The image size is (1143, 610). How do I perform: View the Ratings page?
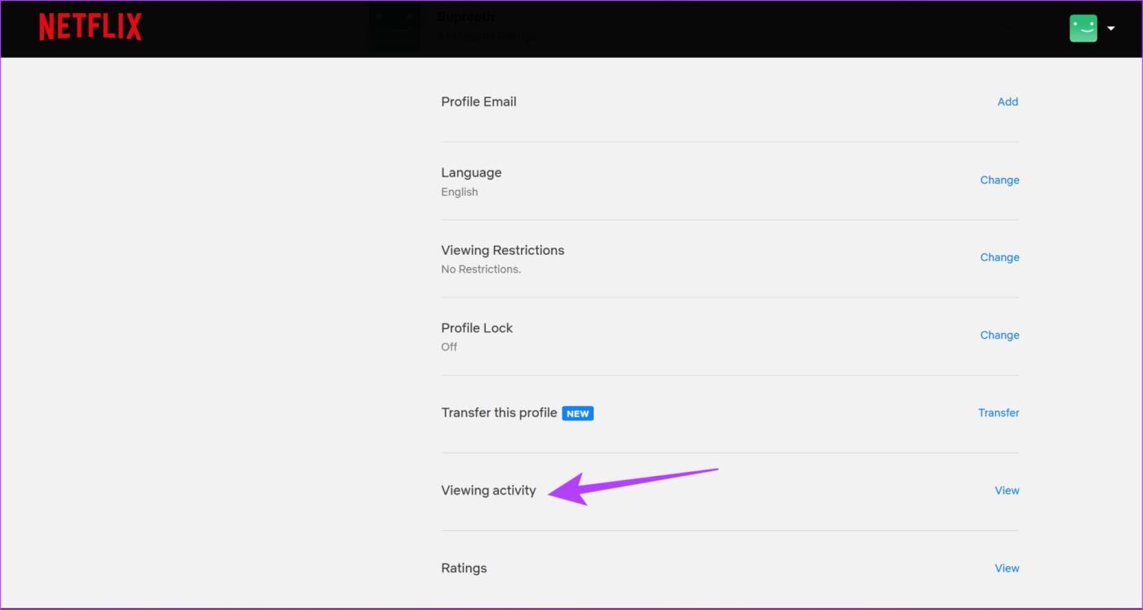pos(1007,568)
